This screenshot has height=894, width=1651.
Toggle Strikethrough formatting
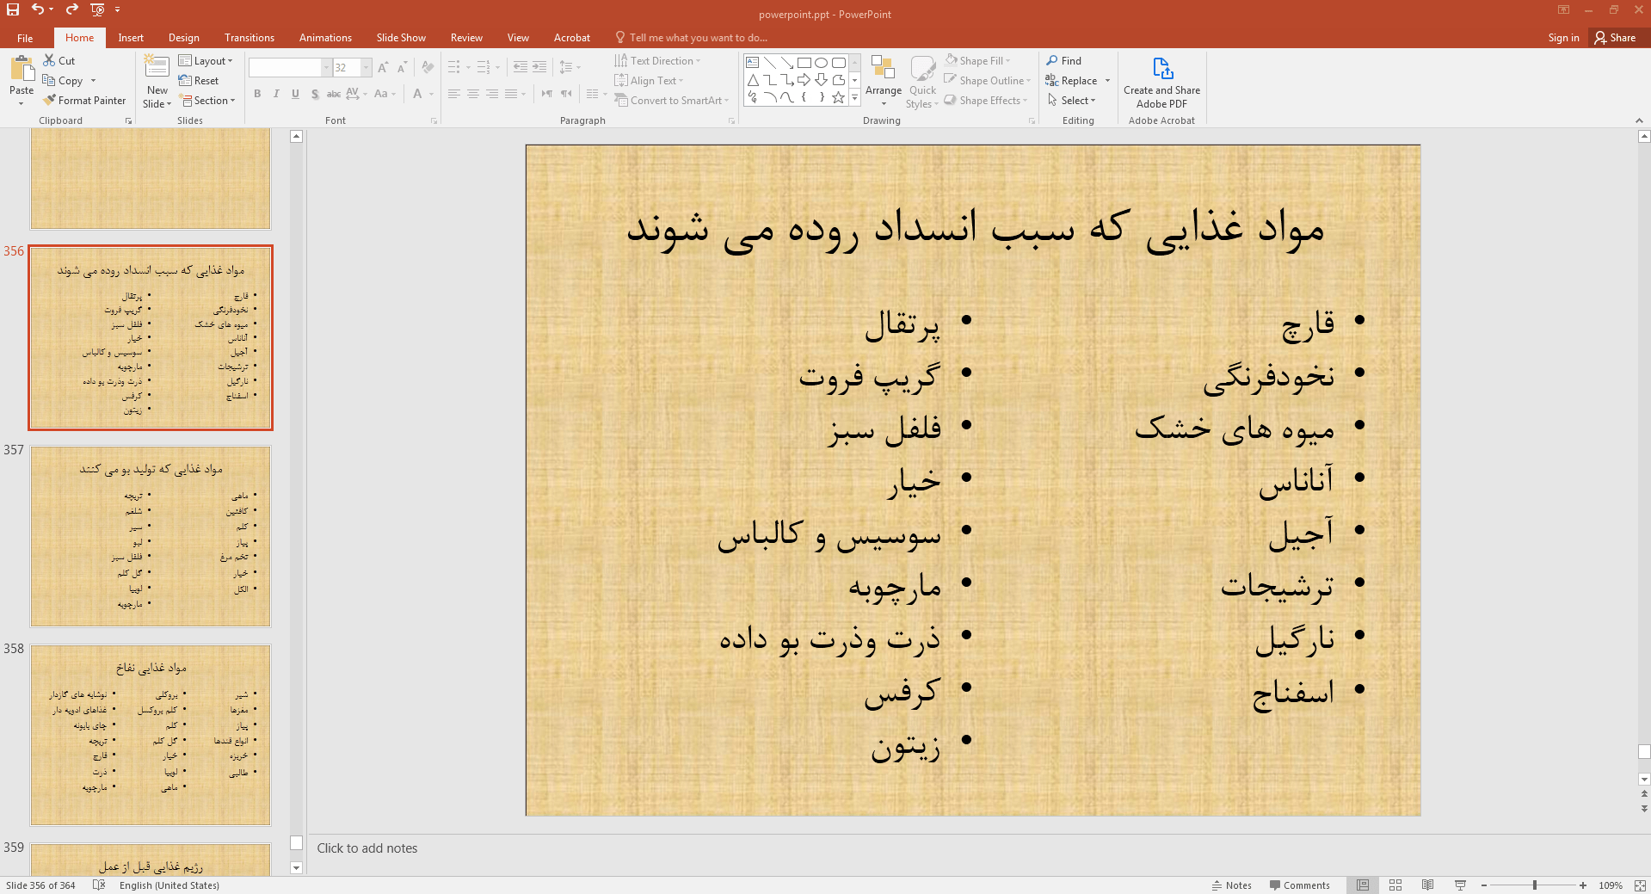(334, 94)
